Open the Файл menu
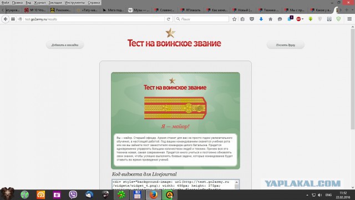The height and width of the screenshot is (200, 355). tap(5, 2)
